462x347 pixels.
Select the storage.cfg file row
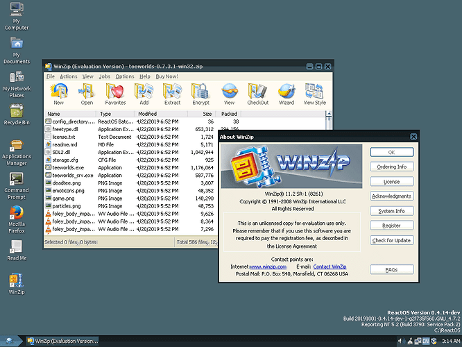click(x=131, y=160)
